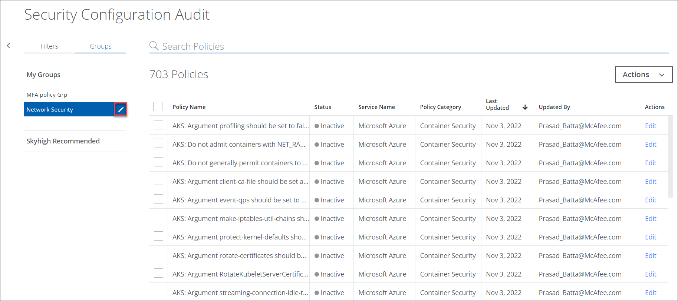678x301 pixels.
Task: Switch to the Groups tab
Action: (101, 46)
